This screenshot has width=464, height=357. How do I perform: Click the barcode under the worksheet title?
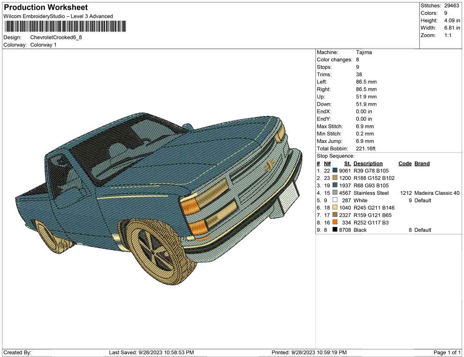pyautogui.click(x=65, y=26)
